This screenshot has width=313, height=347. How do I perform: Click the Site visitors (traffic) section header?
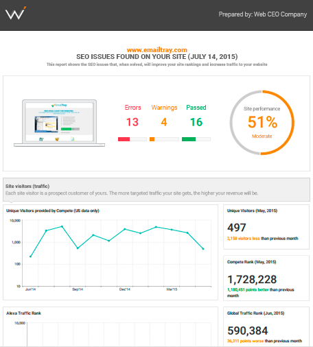pos(27,186)
